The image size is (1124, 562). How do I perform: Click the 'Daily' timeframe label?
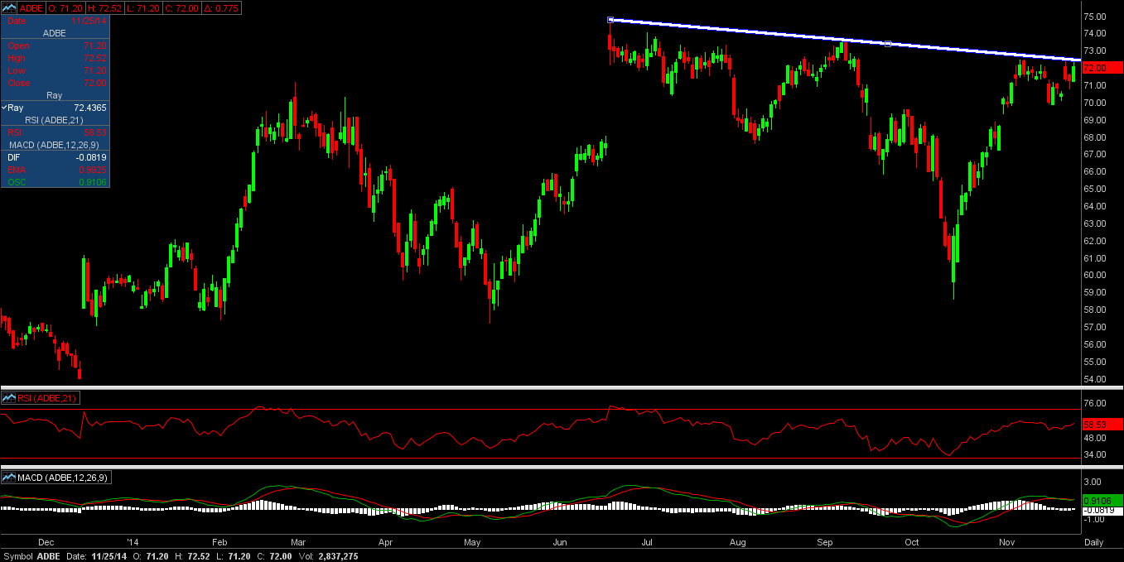pos(1093,542)
